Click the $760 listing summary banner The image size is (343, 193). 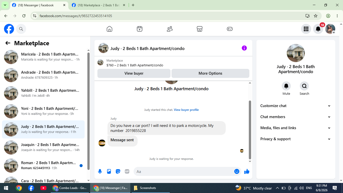click(173, 63)
